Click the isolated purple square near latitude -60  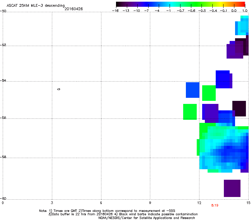[232, 189]
